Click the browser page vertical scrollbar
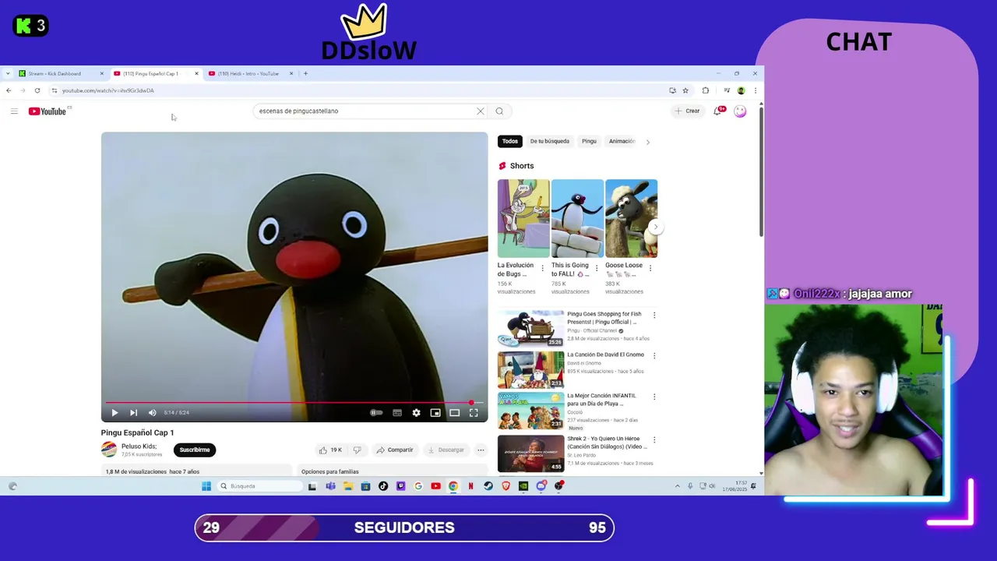Screen dimensions: 997x561 tap(761, 171)
